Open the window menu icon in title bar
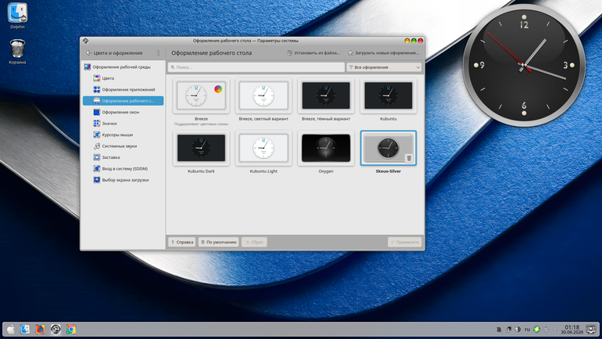 86,41
